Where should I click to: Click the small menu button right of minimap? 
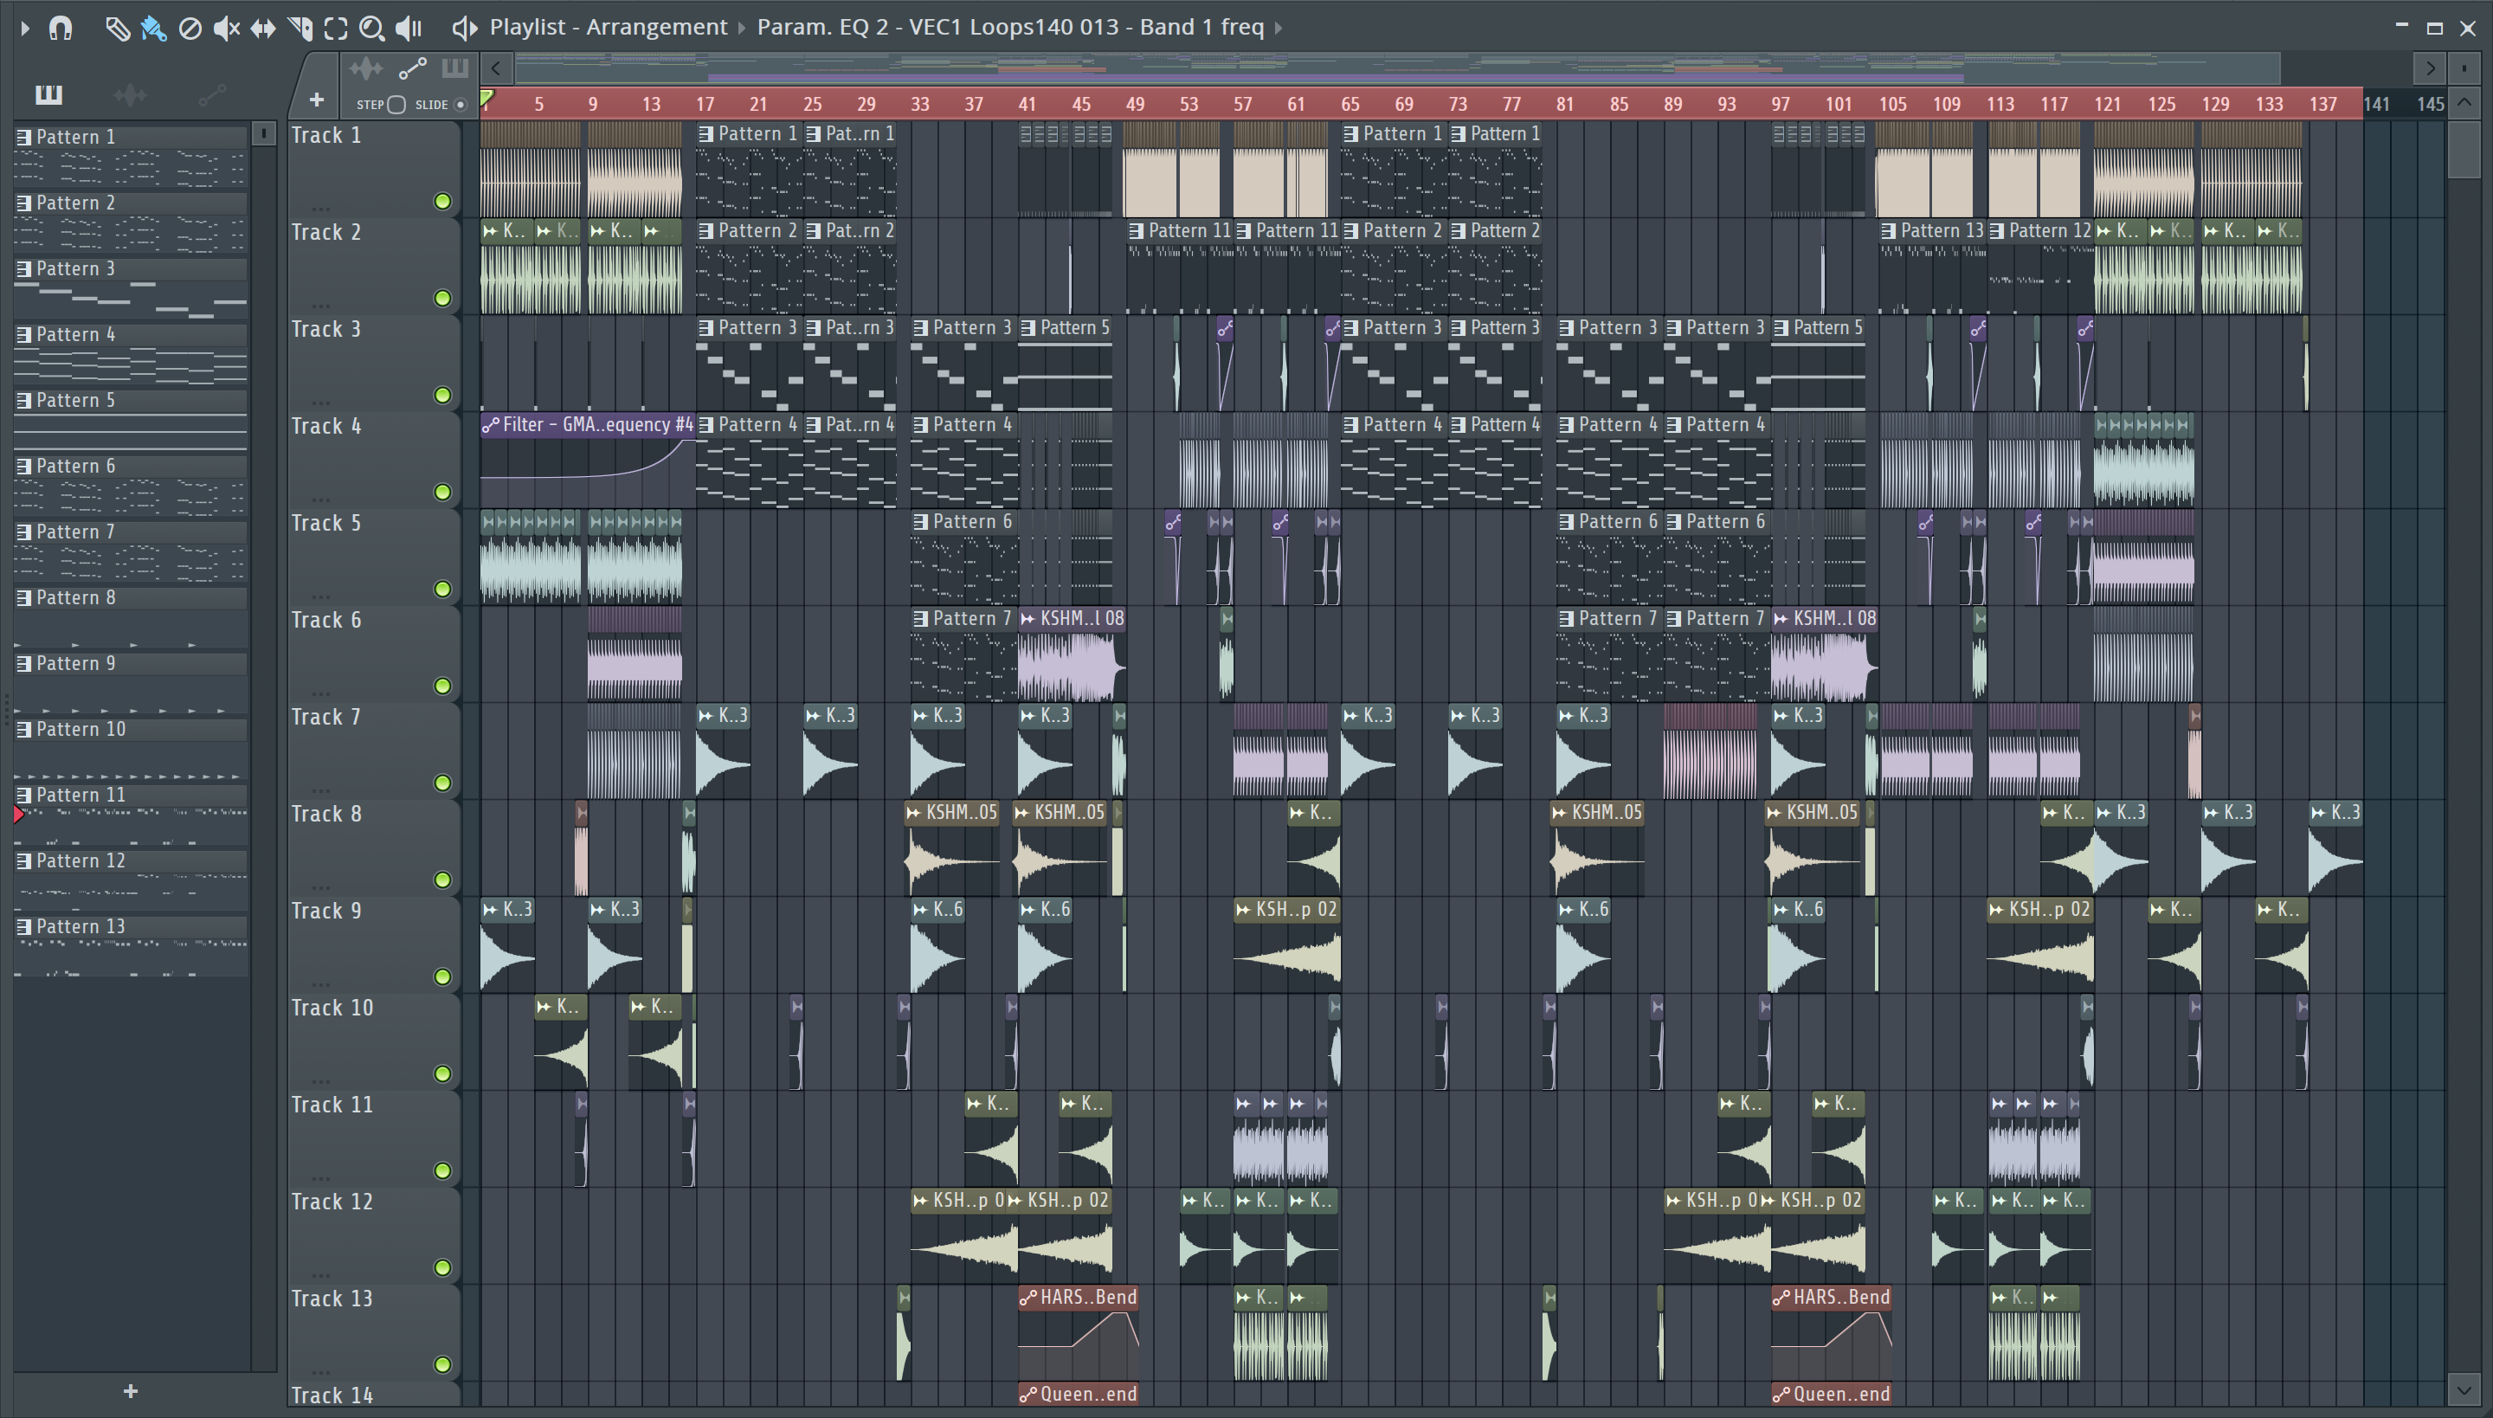click(2464, 68)
